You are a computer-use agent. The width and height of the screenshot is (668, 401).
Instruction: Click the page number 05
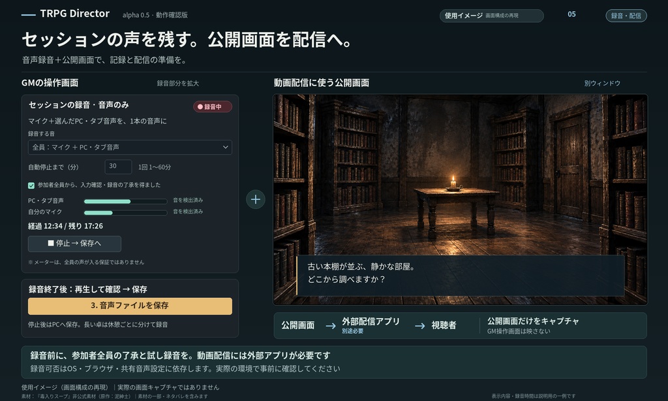click(571, 14)
